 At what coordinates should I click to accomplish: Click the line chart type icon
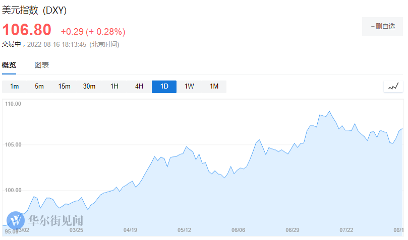pos(393,87)
